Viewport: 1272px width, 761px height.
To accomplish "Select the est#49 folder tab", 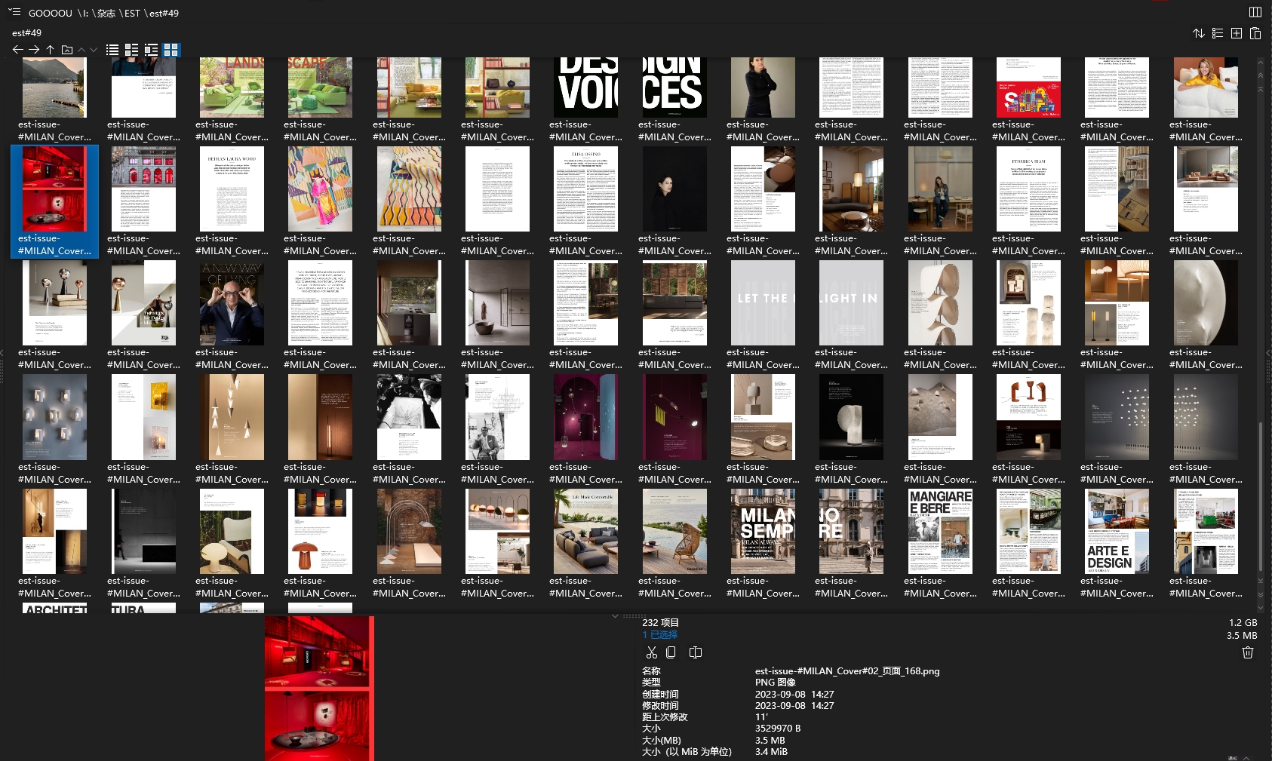I will [x=27, y=32].
